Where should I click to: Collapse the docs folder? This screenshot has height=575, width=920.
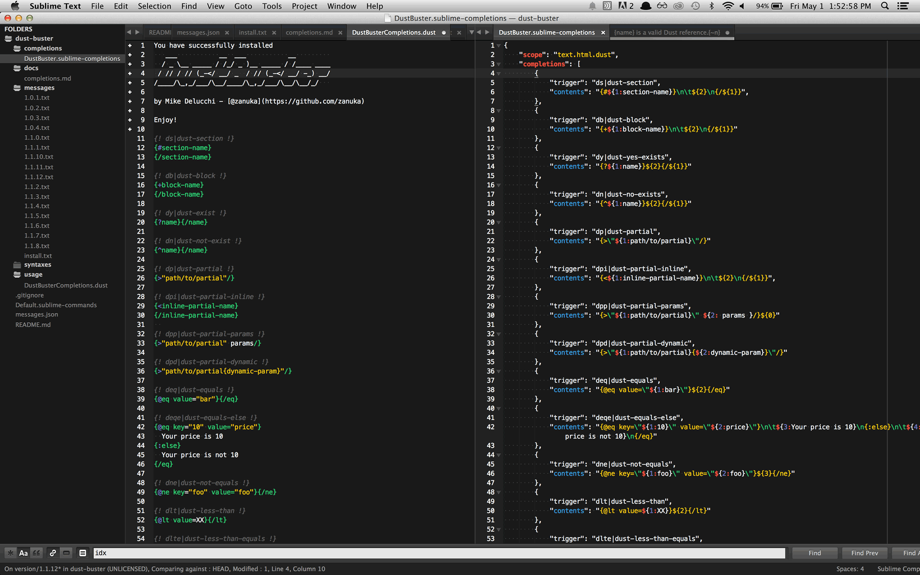(17, 68)
